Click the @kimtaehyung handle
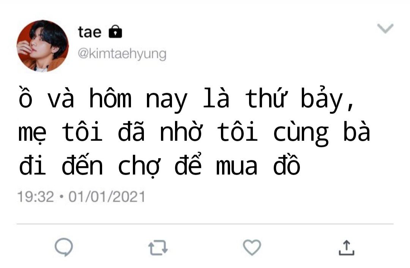 coord(122,54)
